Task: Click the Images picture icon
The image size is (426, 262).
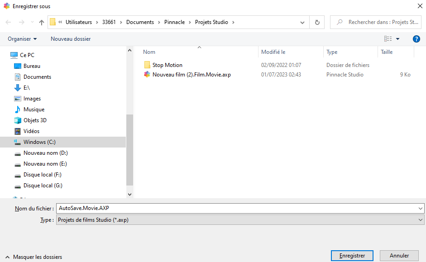Action: pyautogui.click(x=17, y=99)
